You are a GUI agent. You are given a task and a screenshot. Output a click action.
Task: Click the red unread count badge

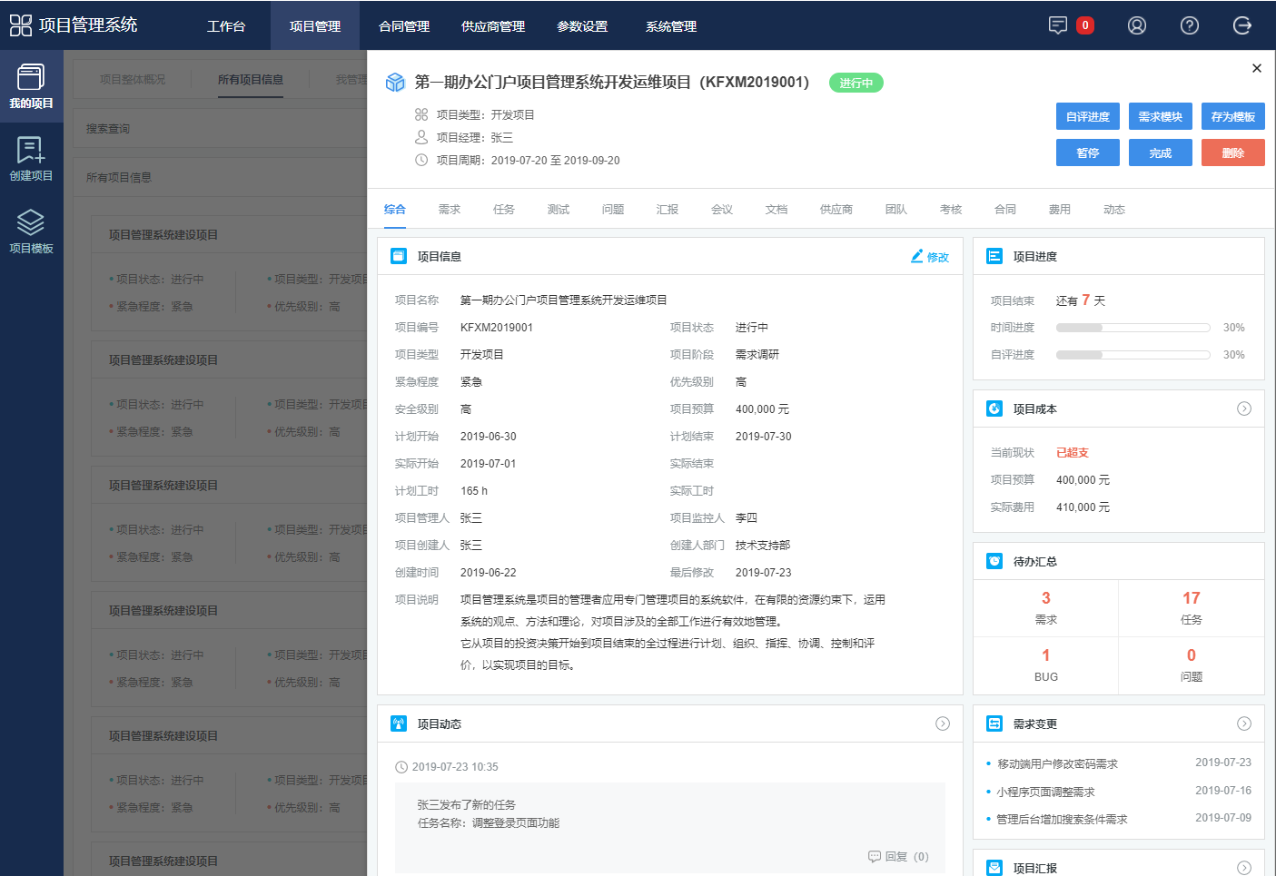[1085, 25]
